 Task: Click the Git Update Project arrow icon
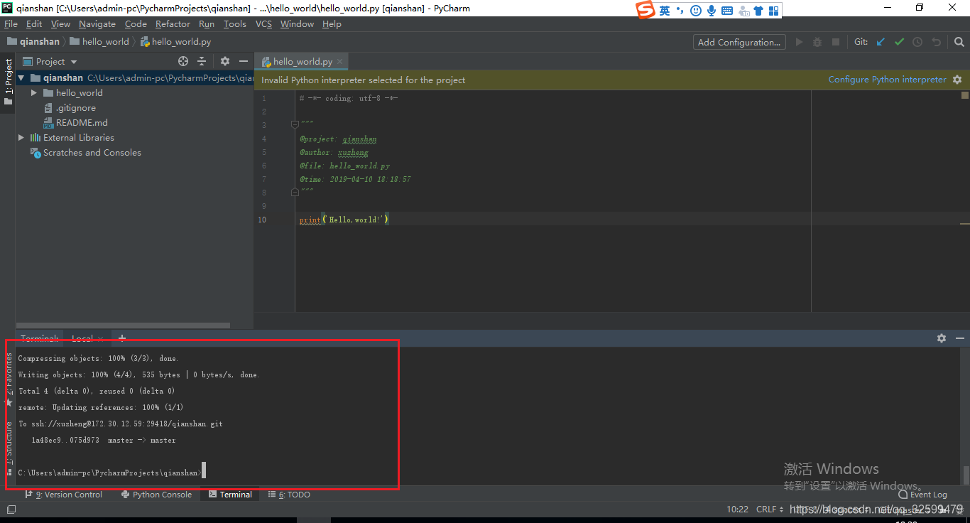[x=881, y=42]
